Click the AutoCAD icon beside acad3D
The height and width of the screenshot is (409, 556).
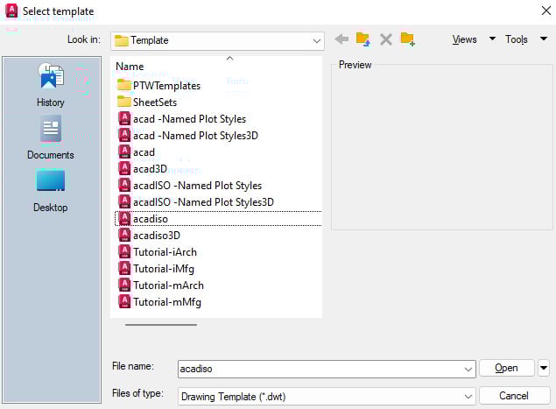click(x=124, y=168)
